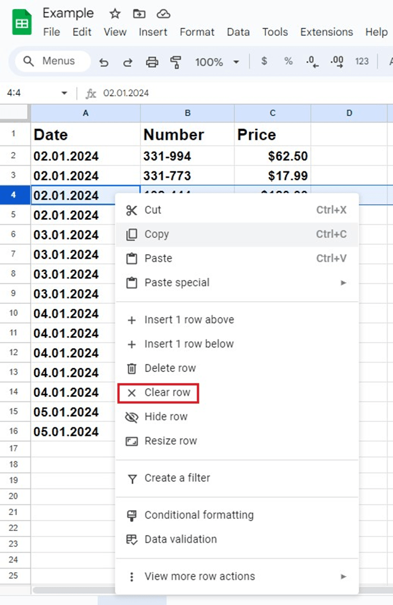Decrease decimal places

click(x=311, y=62)
